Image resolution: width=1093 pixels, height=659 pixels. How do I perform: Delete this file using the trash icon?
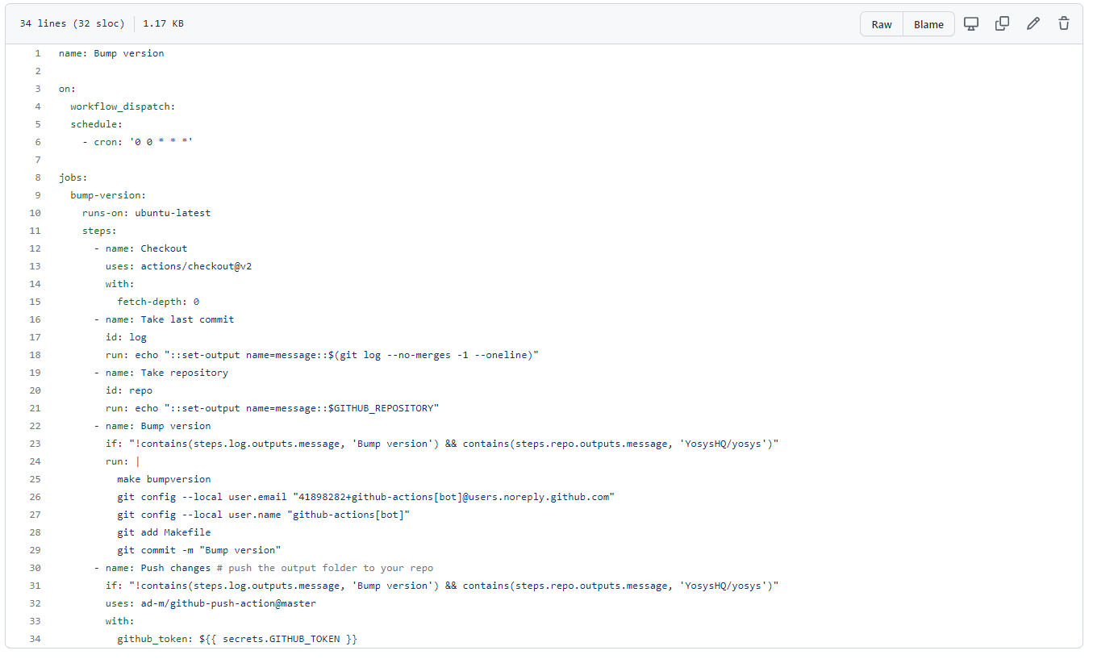point(1064,23)
